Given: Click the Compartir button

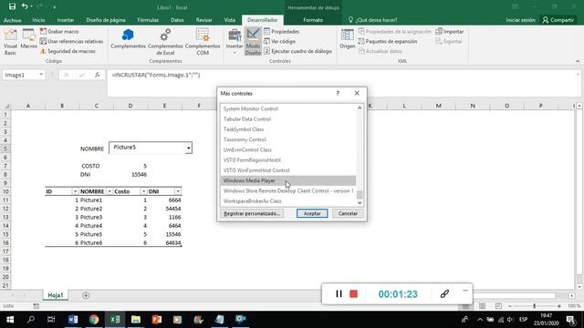Looking at the screenshot, I should tap(558, 20).
